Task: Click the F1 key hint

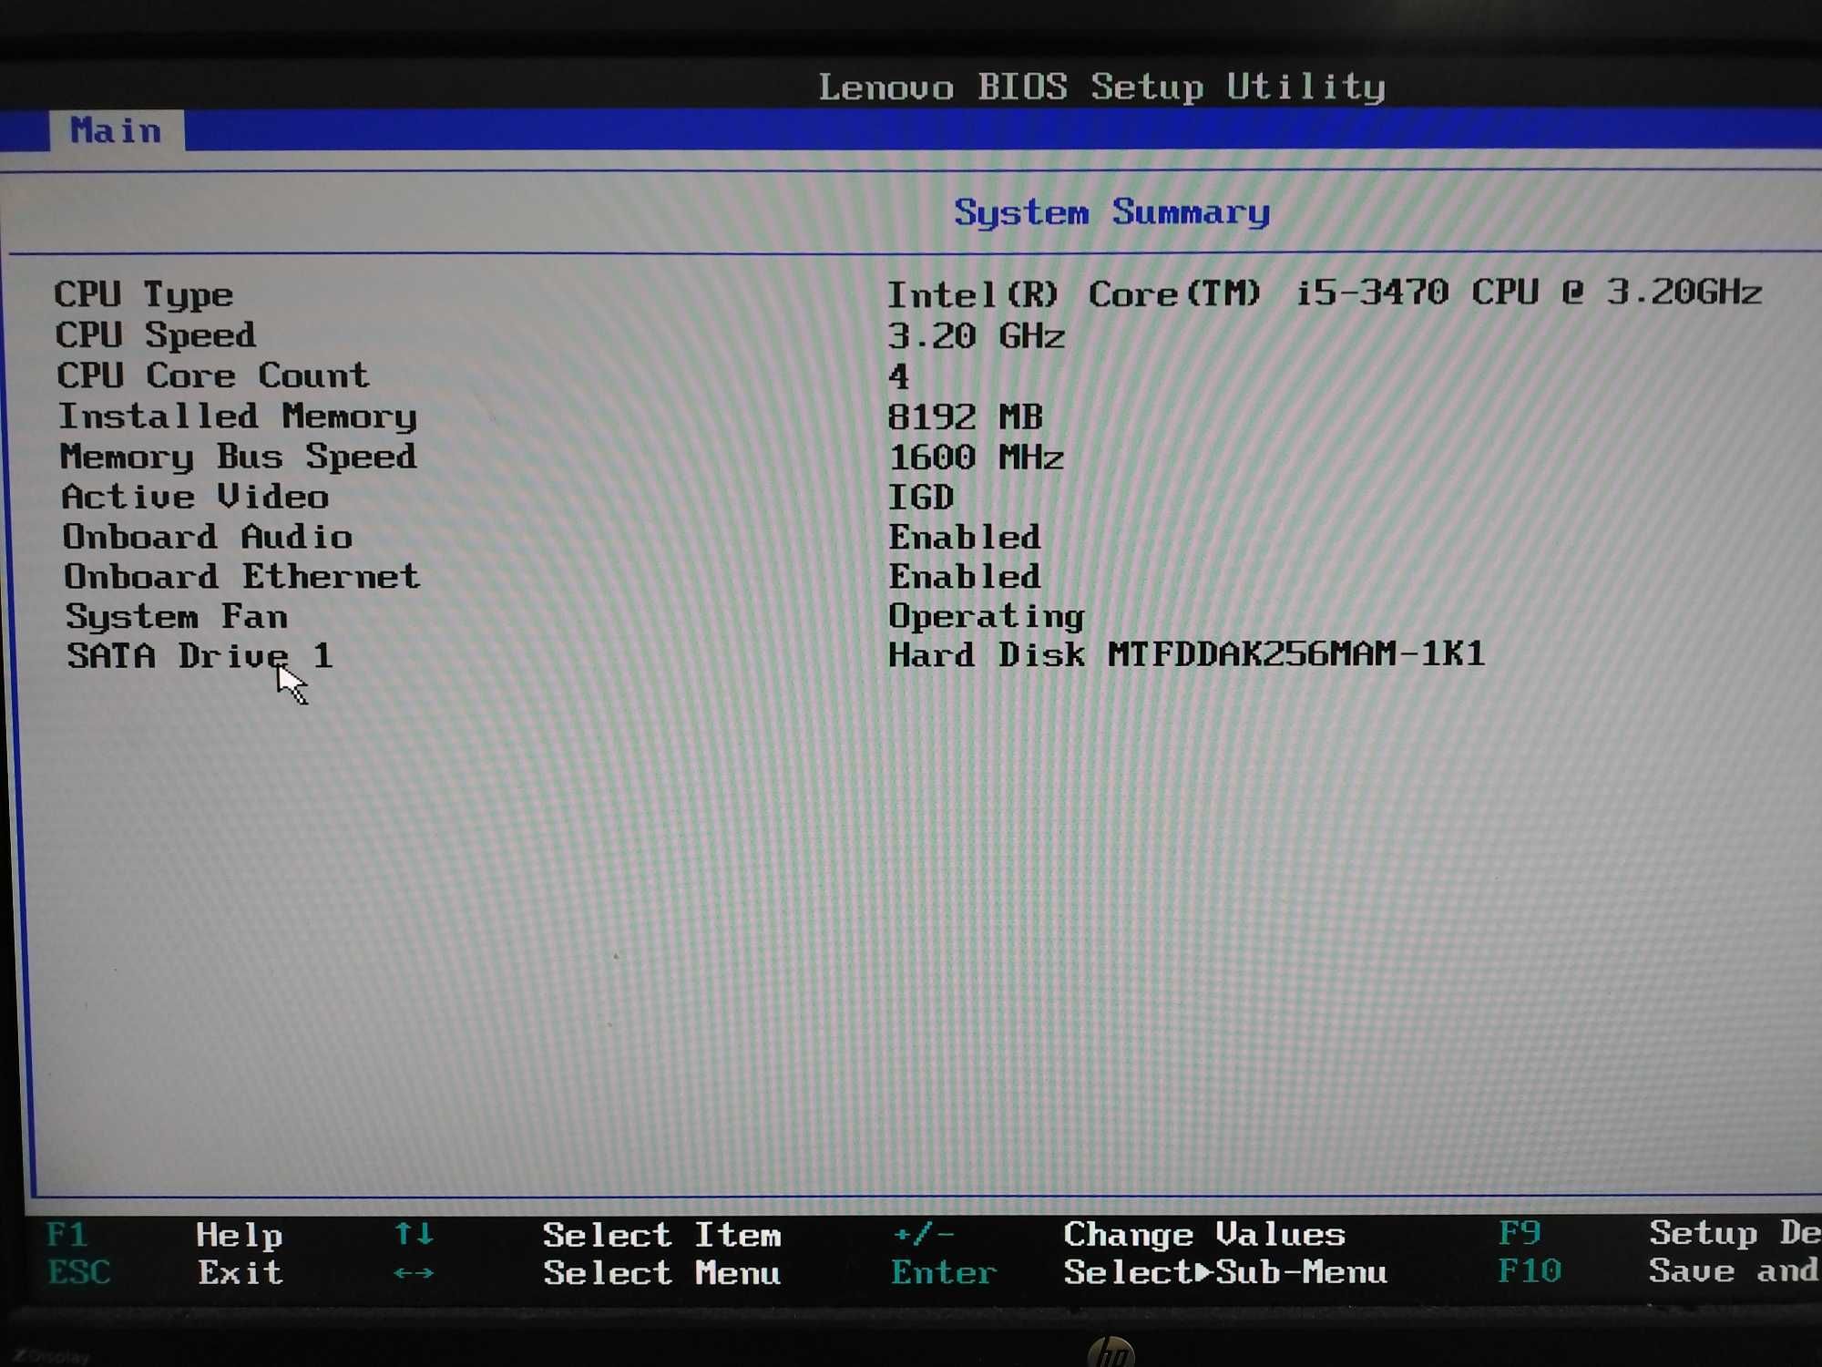Action: [67, 1235]
